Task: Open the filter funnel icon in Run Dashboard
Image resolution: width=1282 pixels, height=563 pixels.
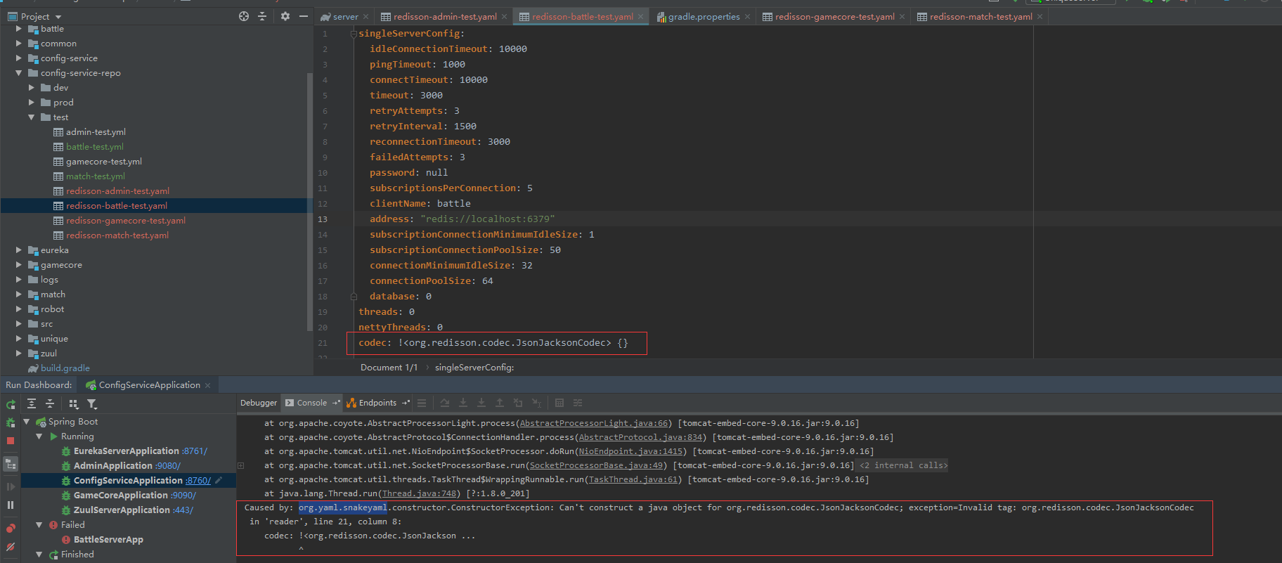Action: pos(92,403)
